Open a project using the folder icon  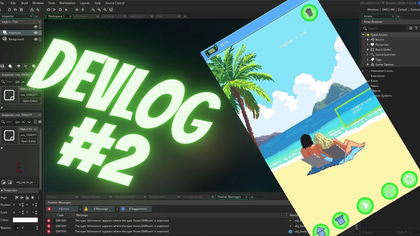[x=15, y=10]
